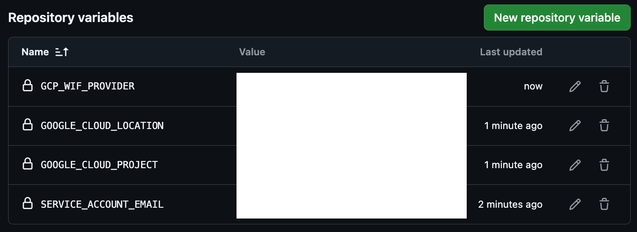Toggle sort order via Name sort arrow
This screenshot has height=232, width=637.
pos(62,52)
